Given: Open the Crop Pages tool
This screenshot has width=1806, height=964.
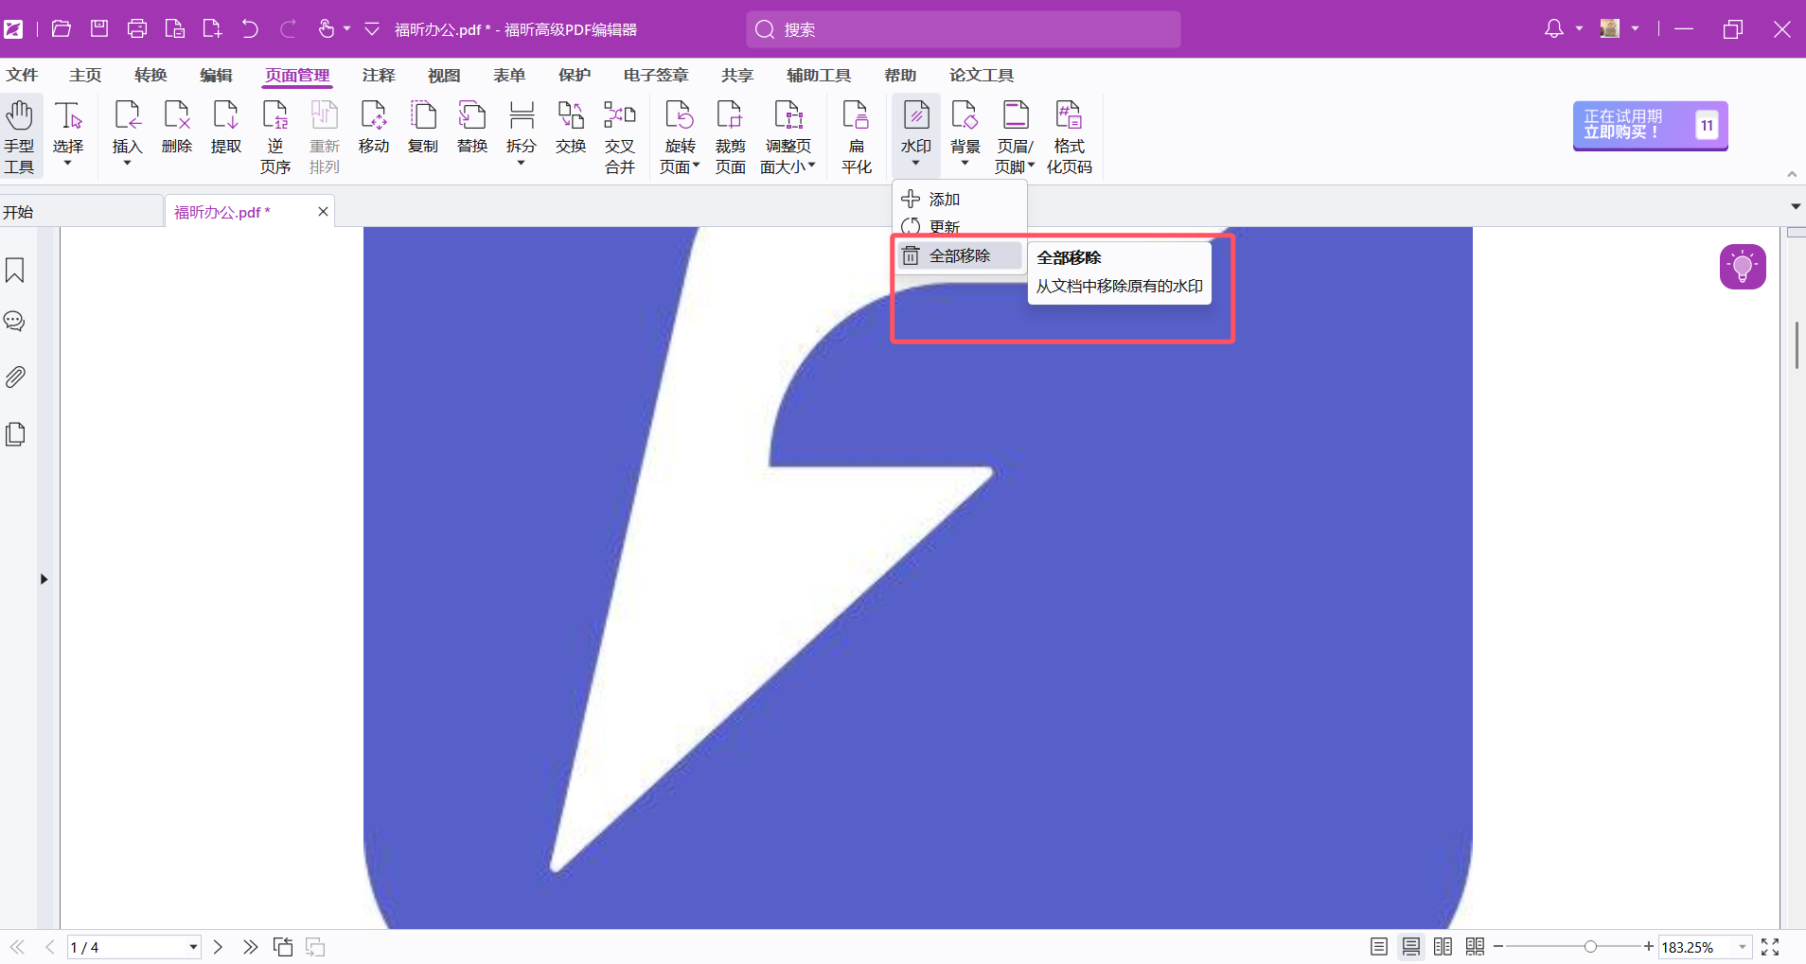Looking at the screenshot, I should [730, 137].
